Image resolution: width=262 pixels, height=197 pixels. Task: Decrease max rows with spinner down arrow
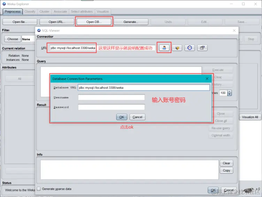pos(230,94)
